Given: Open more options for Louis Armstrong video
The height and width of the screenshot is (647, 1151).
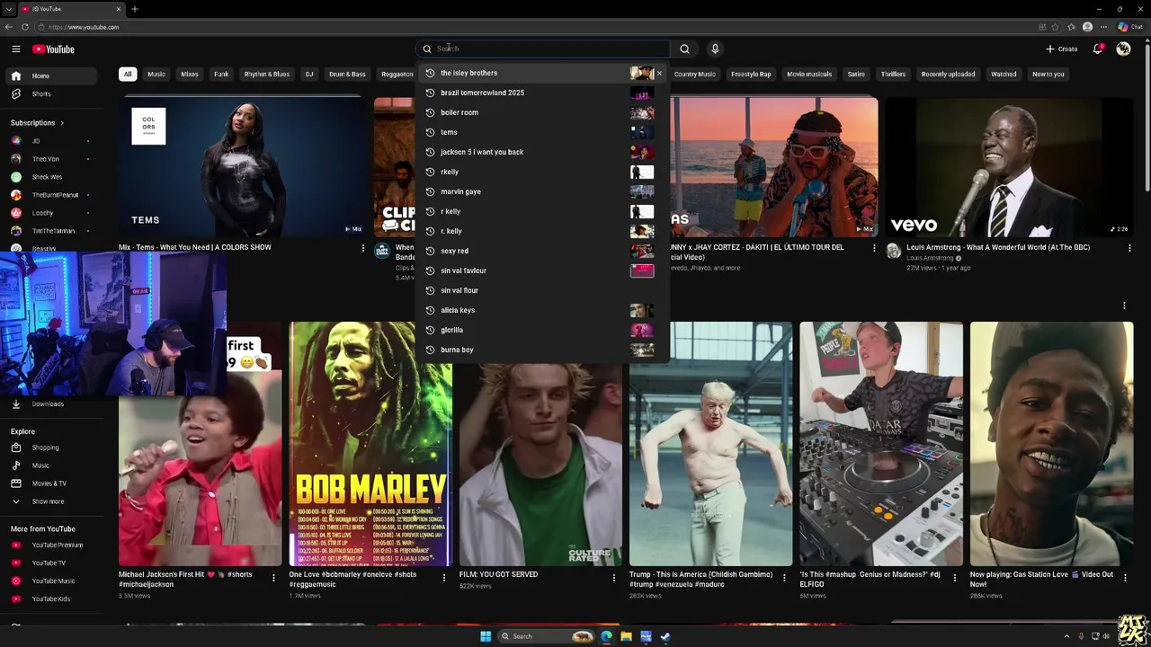Looking at the screenshot, I should (1129, 248).
